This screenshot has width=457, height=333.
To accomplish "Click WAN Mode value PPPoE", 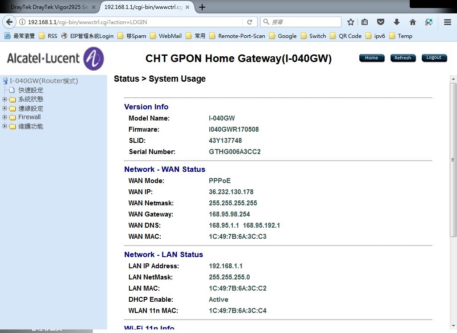I will [220, 180].
